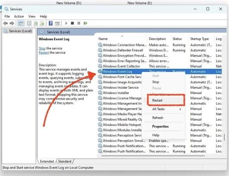Click the Back arrow toolbar icon
Viewport: 229px width, 176px height.
(x=6, y=23)
